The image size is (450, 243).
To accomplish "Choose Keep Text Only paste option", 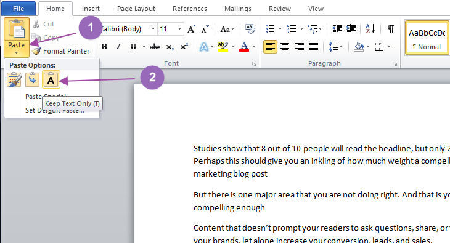I will [x=51, y=79].
